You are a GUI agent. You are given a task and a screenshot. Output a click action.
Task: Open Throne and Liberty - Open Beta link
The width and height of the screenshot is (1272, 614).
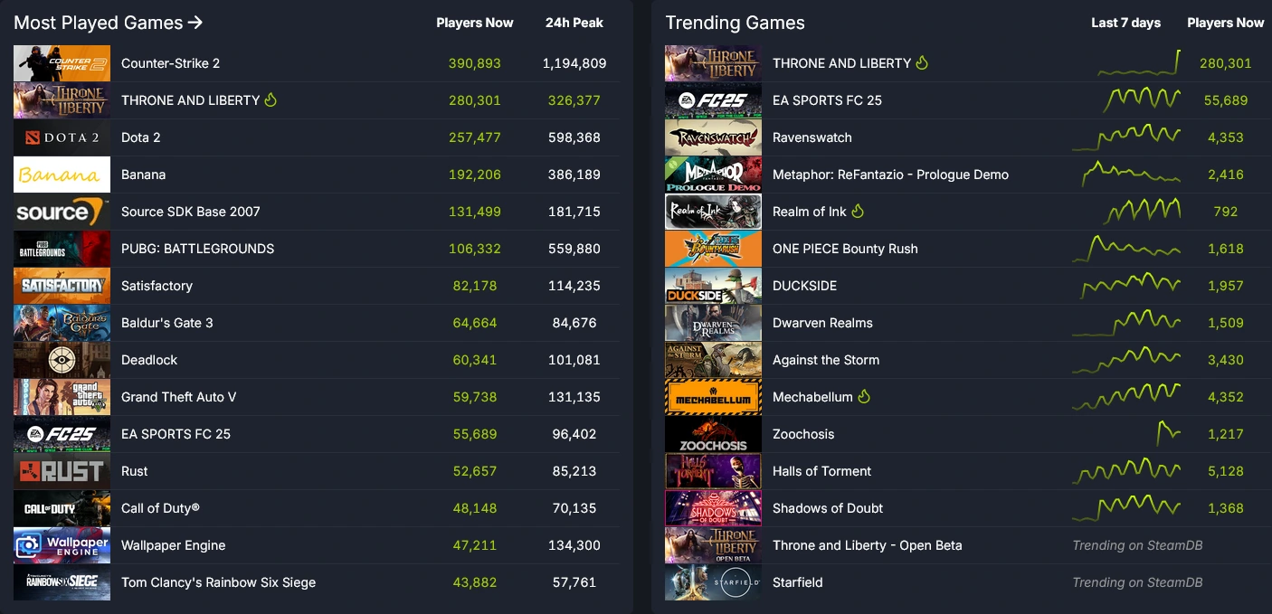pyautogui.click(x=867, y=545)
